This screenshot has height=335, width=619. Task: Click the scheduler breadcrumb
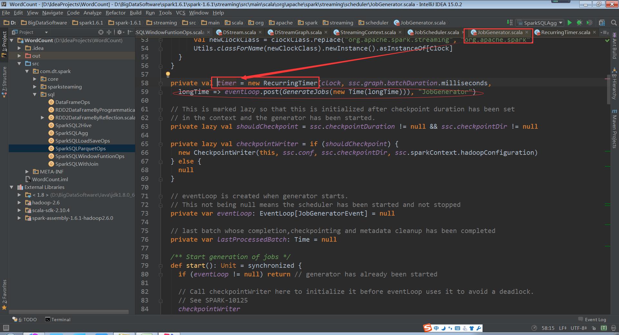coord(374,23)
